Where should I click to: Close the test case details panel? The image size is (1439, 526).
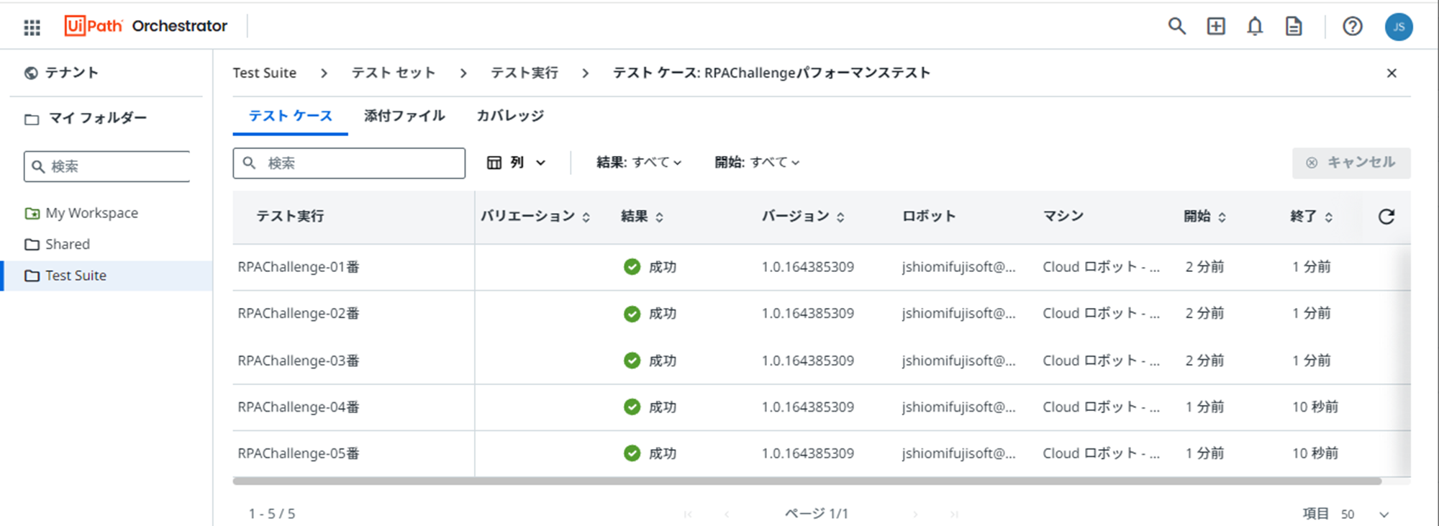(x=1392, y=73)
